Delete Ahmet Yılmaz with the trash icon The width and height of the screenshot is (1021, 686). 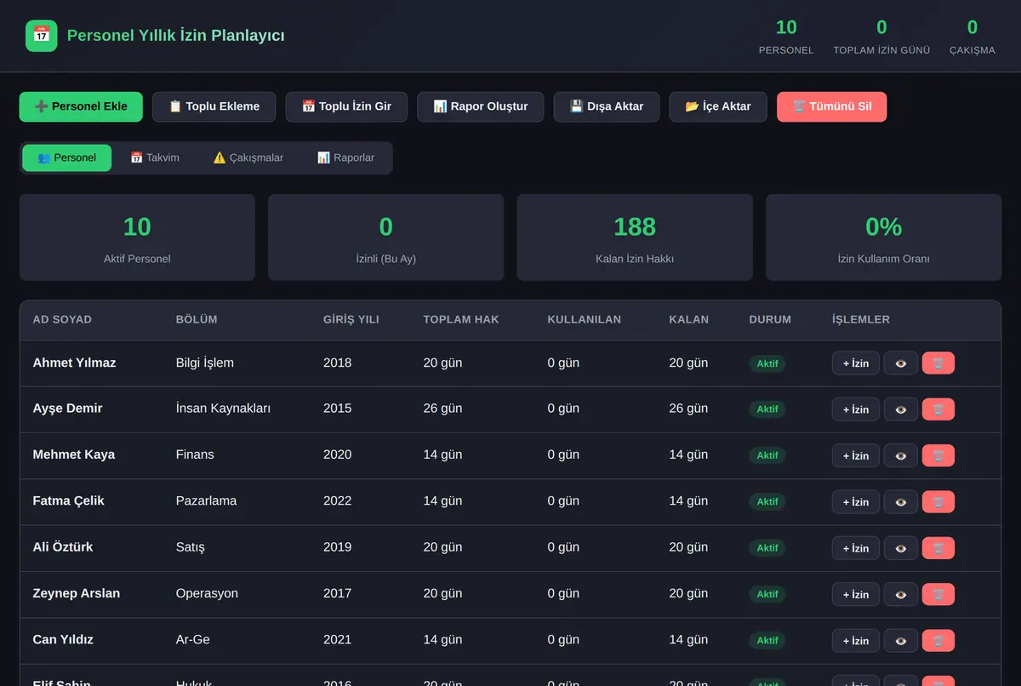[938, 363]
